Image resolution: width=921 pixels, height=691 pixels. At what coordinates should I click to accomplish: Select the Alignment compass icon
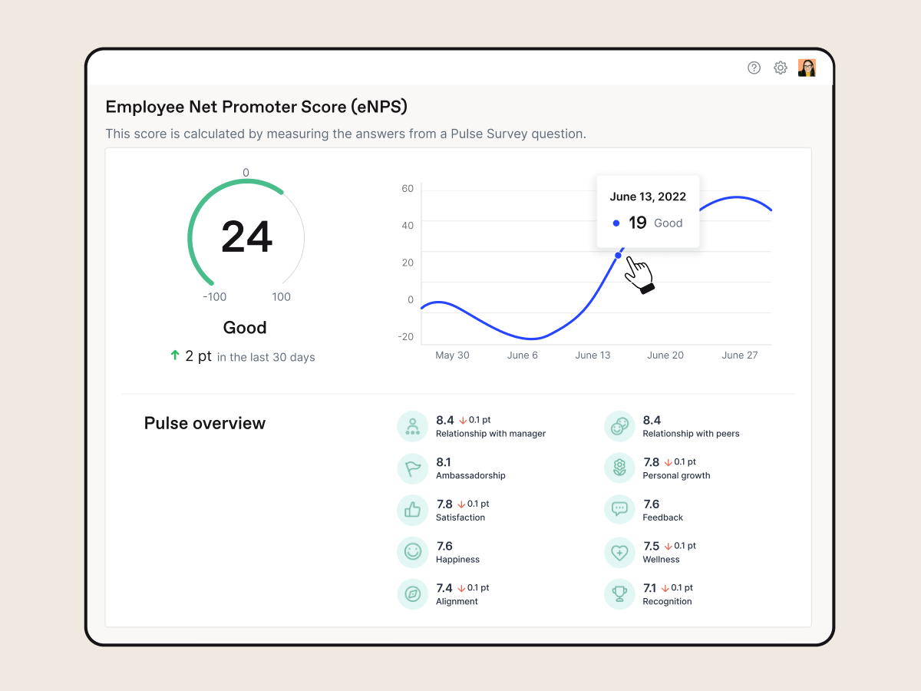tap(412, 594)
